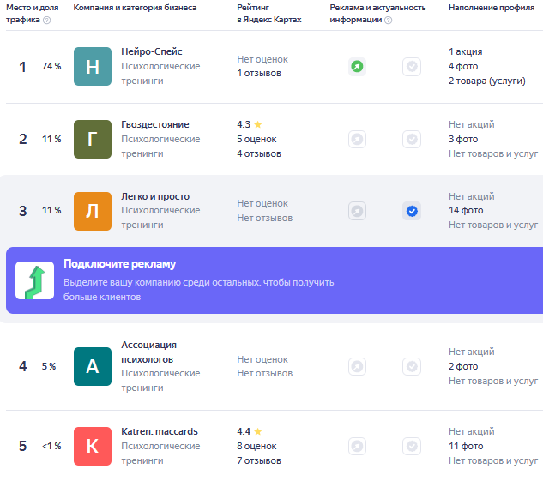Click the 'Наполнение профиля' column header

492,8
